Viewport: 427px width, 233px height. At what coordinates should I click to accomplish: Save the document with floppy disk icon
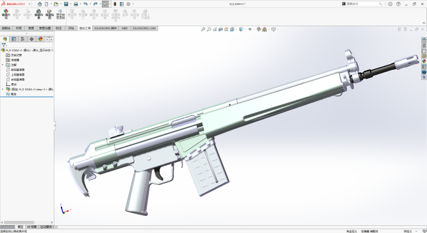(x=66, y=4)
